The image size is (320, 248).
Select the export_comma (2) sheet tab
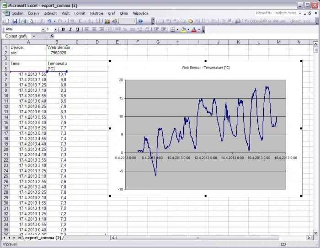pyautogui.click(x=43, y=237)
